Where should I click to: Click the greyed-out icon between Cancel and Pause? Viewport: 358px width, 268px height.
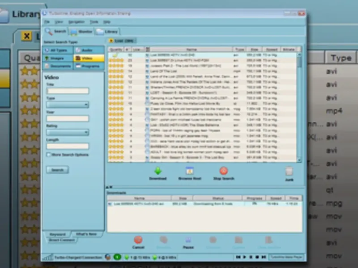click(x=163, y=240)
